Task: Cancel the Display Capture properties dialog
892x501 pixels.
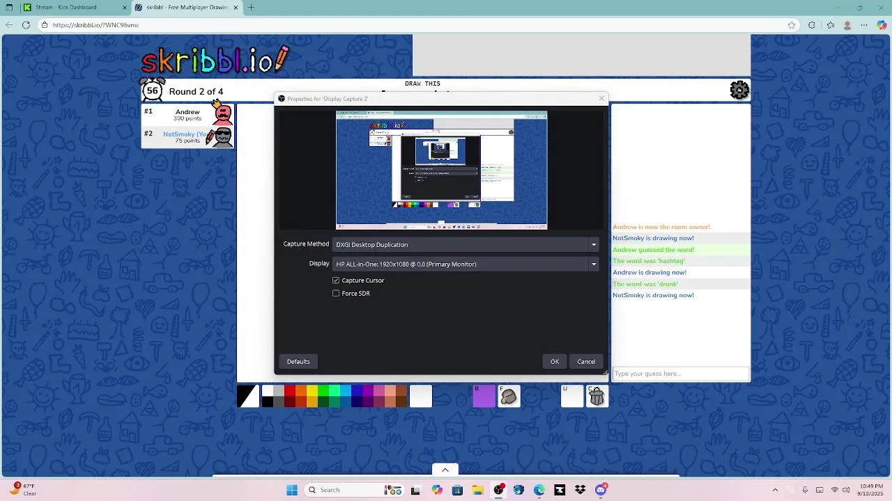Action: (x=586, y=361)
